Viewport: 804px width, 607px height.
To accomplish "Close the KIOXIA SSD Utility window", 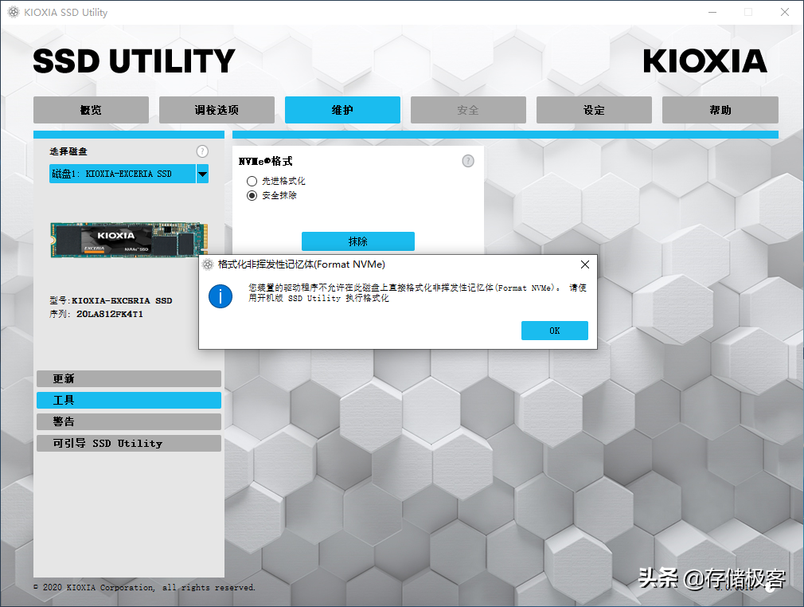I will (785, 12).
